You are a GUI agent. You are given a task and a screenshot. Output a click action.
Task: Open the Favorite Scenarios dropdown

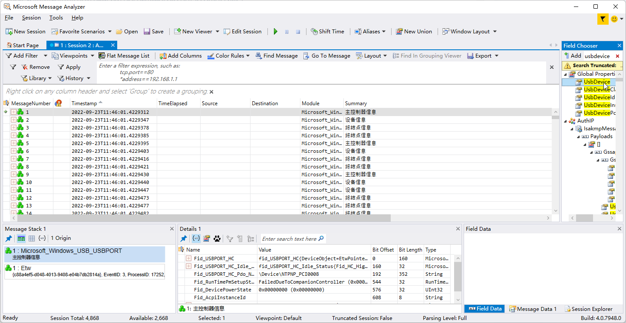[x=110, y=32]
